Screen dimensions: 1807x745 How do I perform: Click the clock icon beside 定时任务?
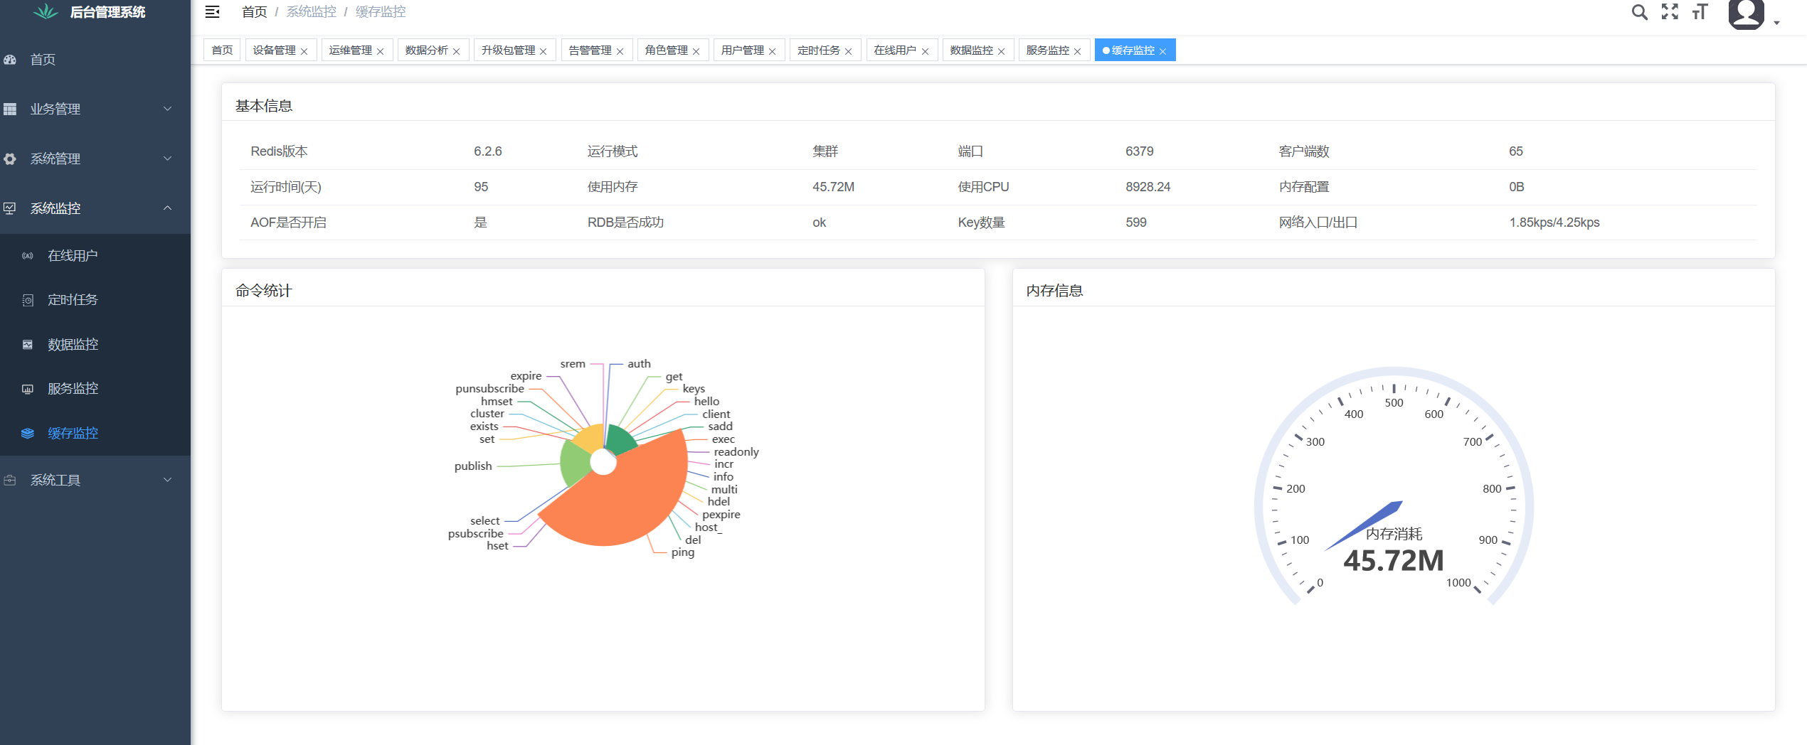pos(28,300)
